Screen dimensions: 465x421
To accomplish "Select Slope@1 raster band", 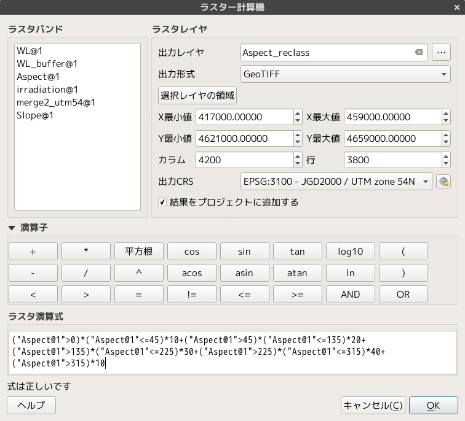I will click(35, 115).
